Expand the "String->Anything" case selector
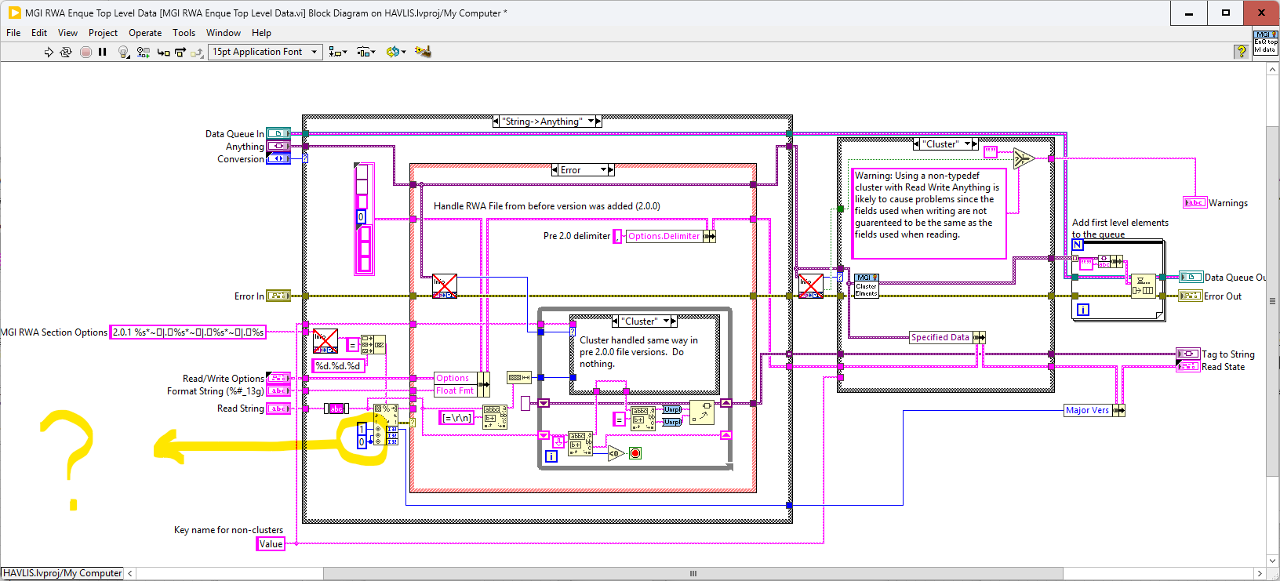The image size is (1280, 581). [x=591, y=122]
